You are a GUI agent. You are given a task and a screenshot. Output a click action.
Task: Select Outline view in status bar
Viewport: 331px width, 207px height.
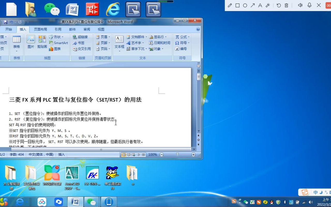tap(139, 154)
